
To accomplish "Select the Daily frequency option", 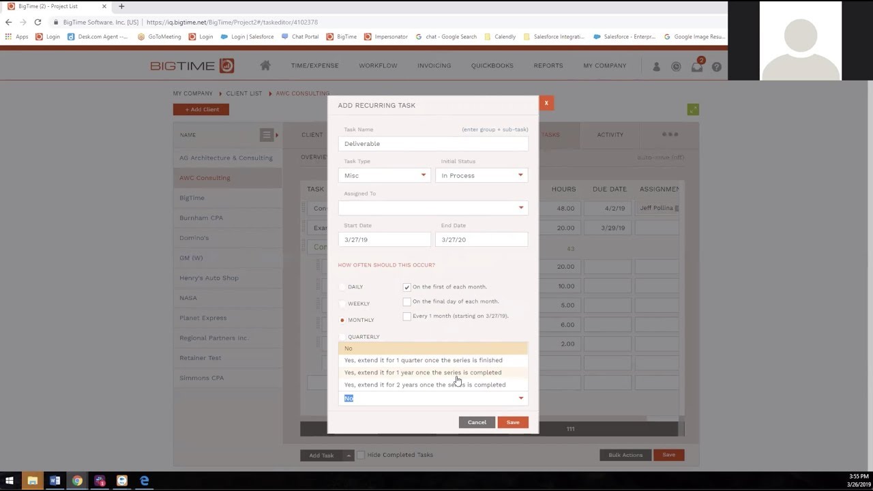I will tap(342, 287).
